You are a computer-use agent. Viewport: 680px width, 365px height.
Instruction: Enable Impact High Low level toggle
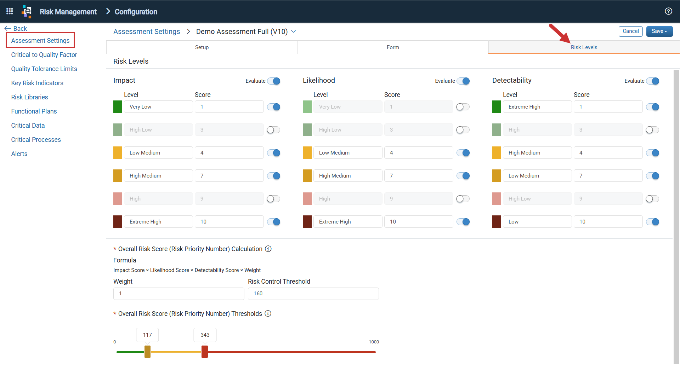pos(274,130)
